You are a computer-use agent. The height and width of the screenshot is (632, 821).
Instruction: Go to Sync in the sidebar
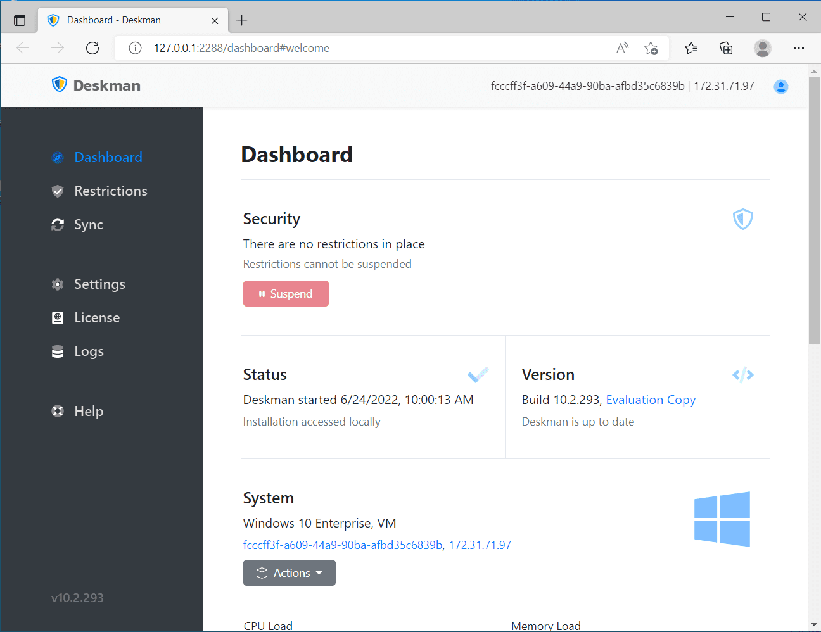pos(88,225)
